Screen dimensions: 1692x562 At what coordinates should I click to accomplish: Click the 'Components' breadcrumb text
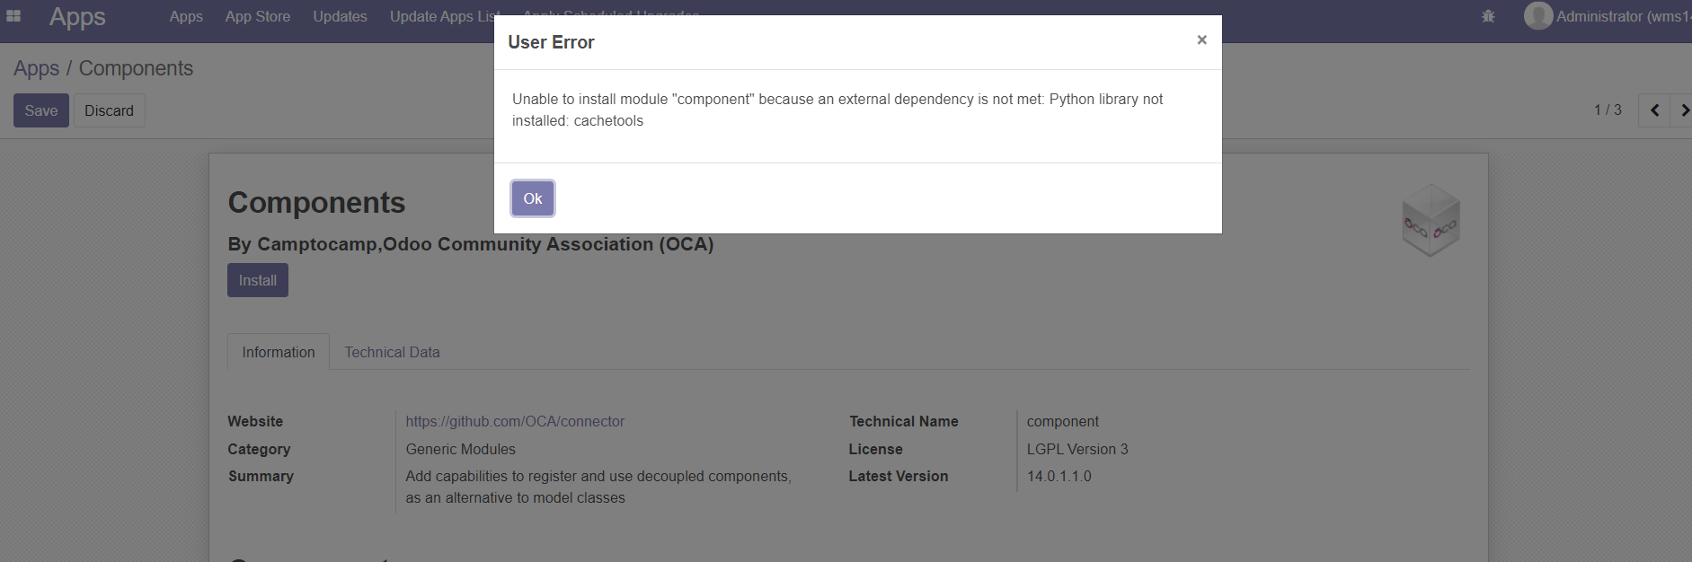(136, 68)
